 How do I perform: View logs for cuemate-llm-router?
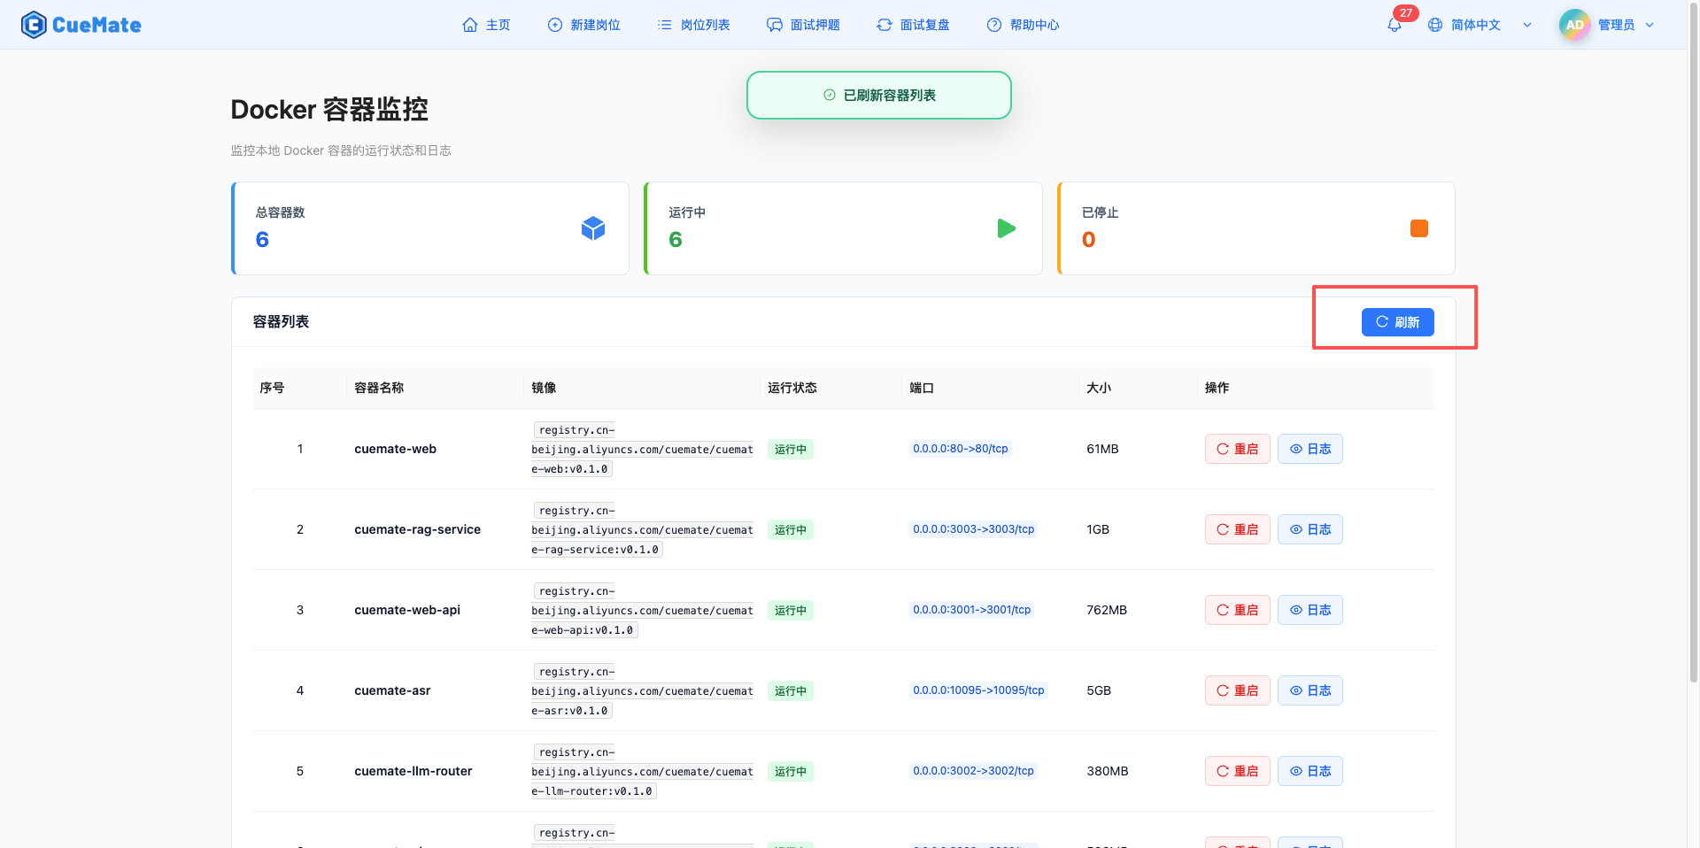(x=1310, y=771)
